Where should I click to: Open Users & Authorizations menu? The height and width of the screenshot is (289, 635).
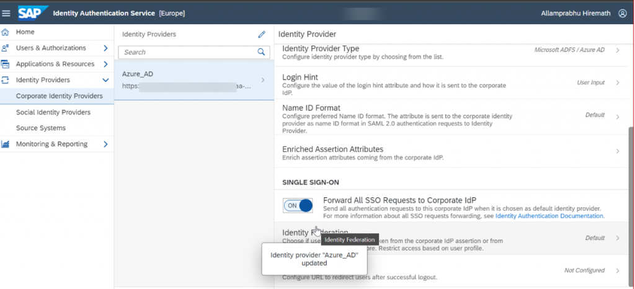pos(51,48)
